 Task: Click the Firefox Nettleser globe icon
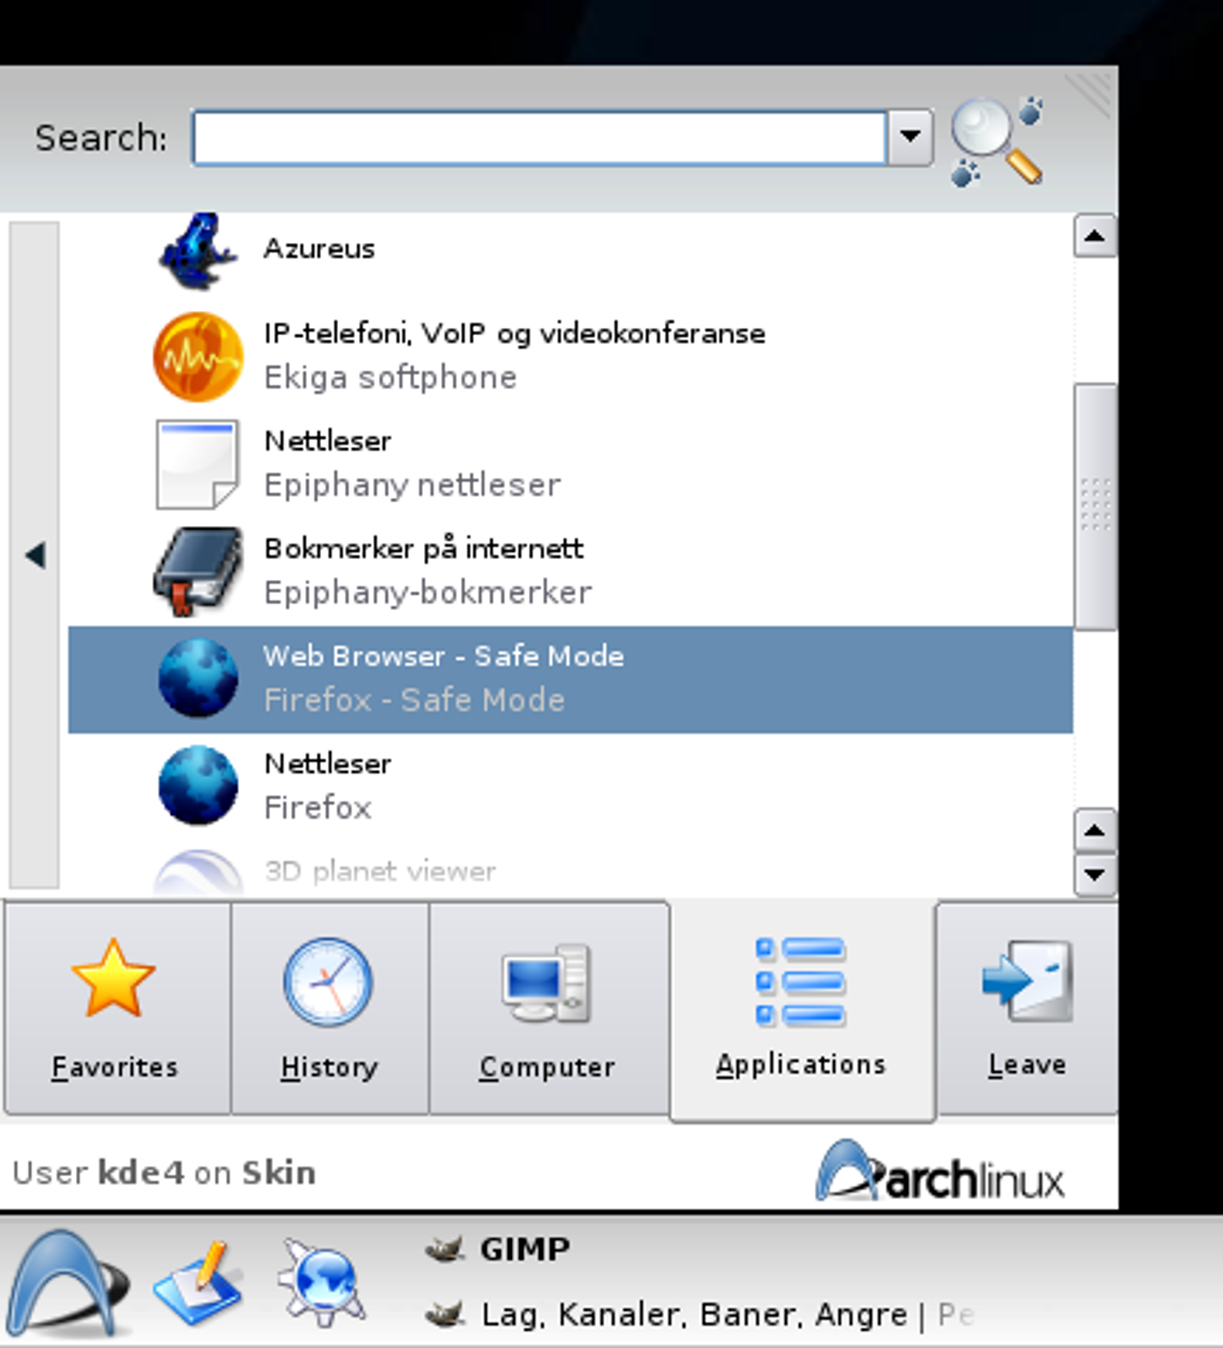(x=198, y=785)
